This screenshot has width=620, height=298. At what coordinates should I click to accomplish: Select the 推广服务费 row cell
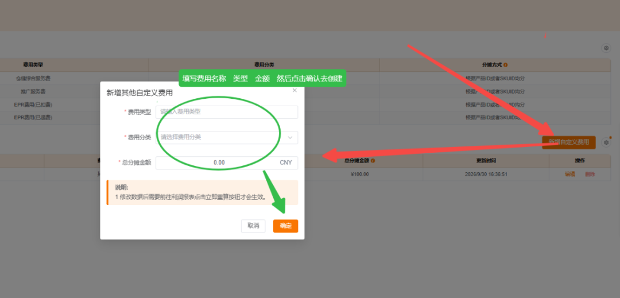pyautogui.click(x=33, y=91)
